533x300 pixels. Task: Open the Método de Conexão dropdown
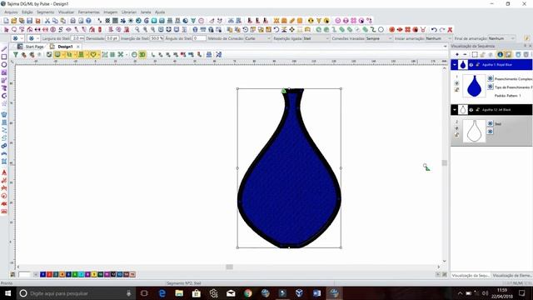[x=258, y=38]
